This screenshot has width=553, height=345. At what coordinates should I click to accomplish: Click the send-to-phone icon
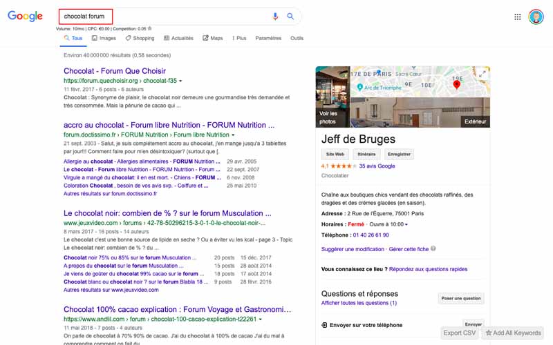[x=324, y=325]
